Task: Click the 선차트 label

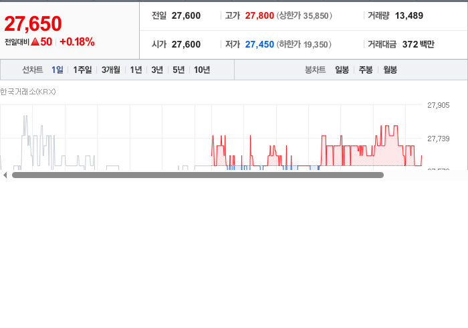Action: click(x=33, y=70)
